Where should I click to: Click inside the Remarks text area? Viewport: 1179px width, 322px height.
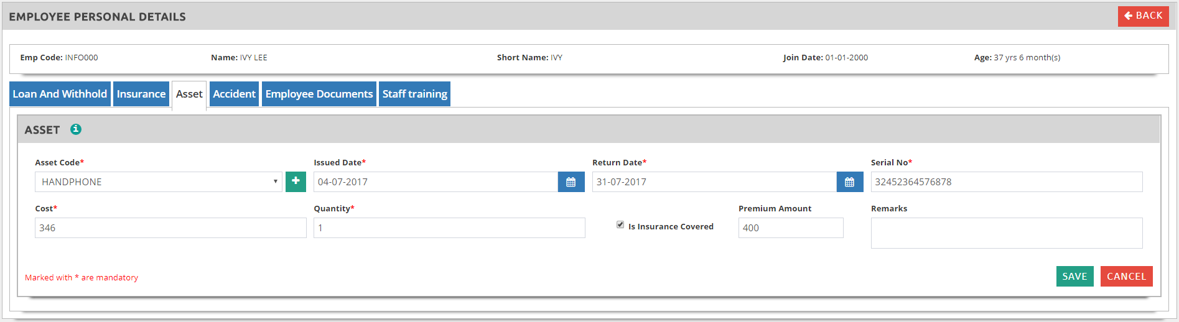point(1006,233)
